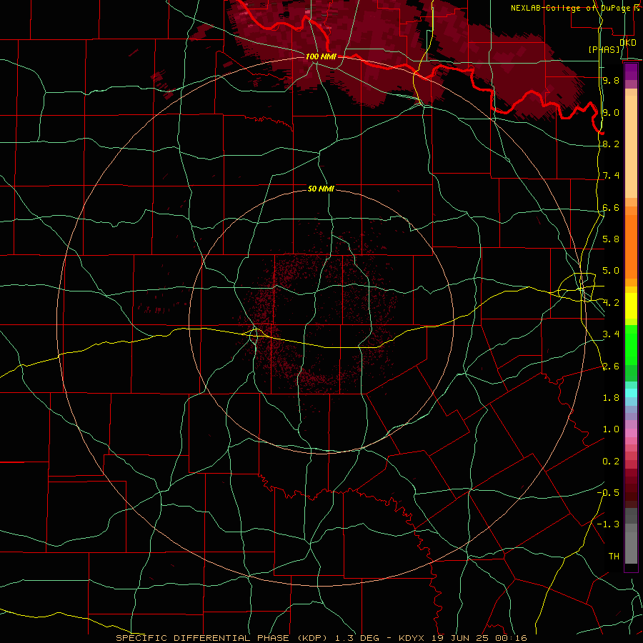Click the 9.8 value on the color scale
This screenshot has height=643, width=643.
[611, 81]
